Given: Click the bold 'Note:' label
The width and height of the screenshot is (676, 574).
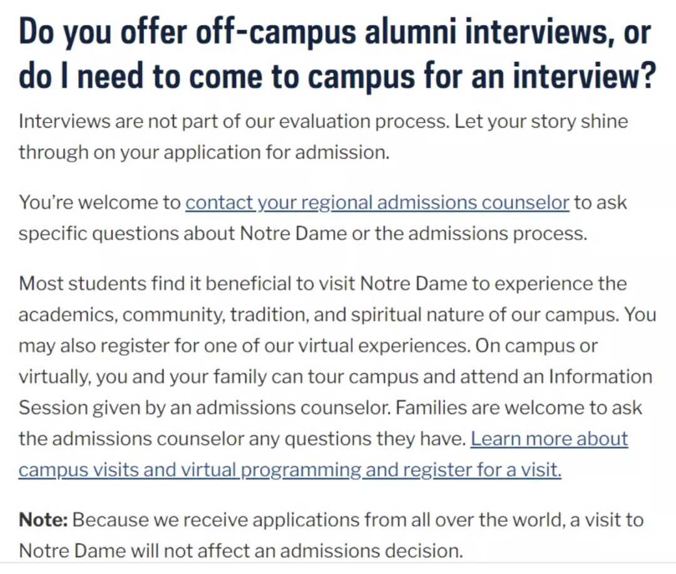Looking at the screenshot, I should tap(43, 520).
